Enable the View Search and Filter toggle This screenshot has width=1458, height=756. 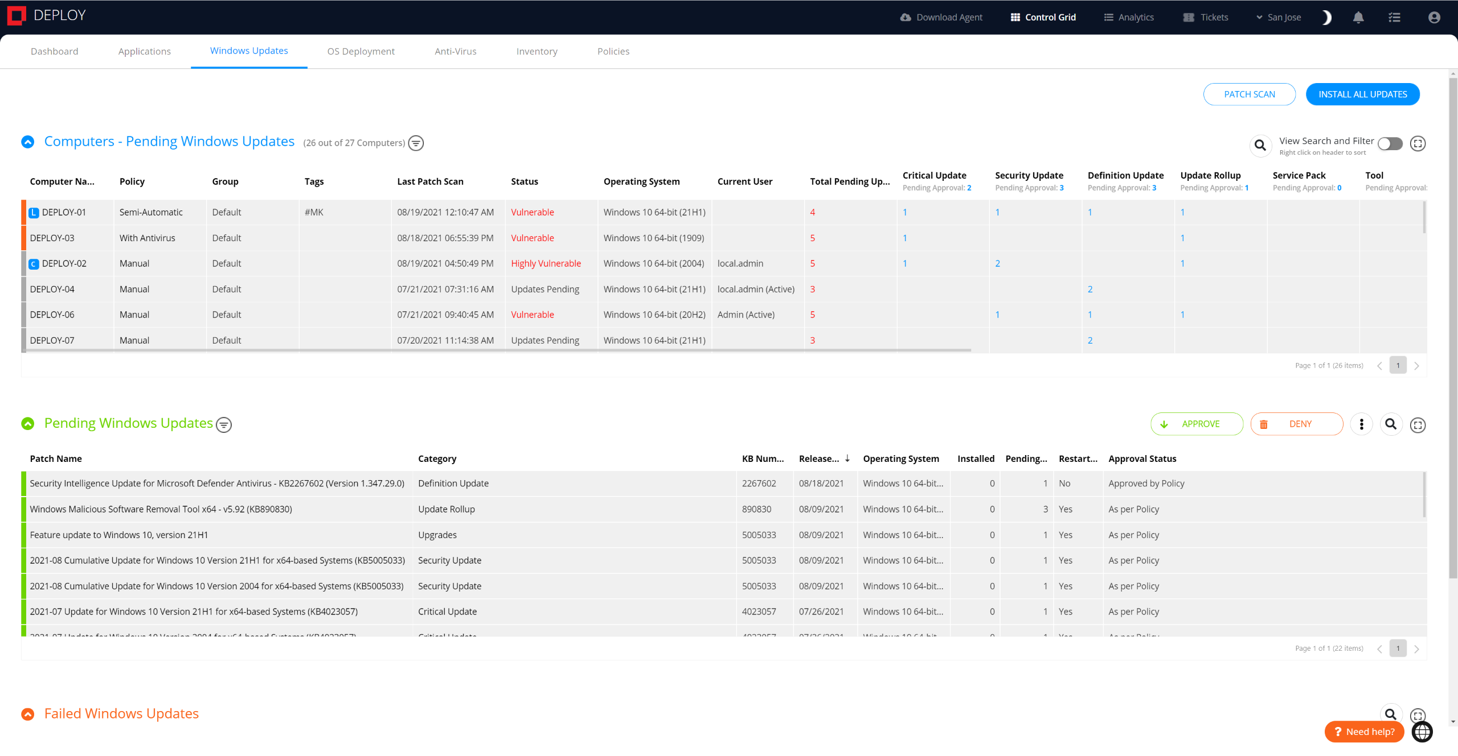click(1390, 144)
